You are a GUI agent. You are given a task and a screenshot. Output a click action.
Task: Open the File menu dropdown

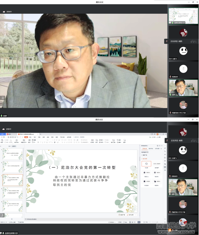[x=3, y=137]
